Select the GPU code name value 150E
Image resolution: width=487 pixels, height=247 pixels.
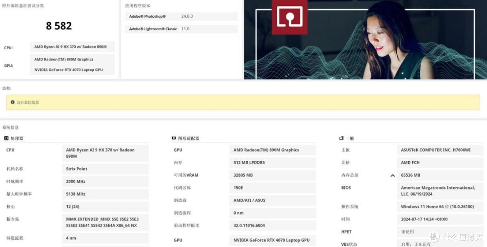coord(238,187)
